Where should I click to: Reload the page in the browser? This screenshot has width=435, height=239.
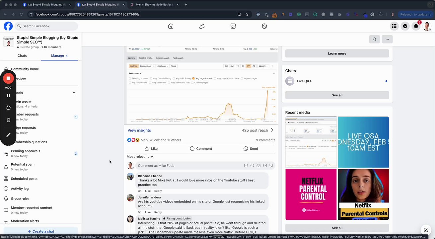click(21, 14)
